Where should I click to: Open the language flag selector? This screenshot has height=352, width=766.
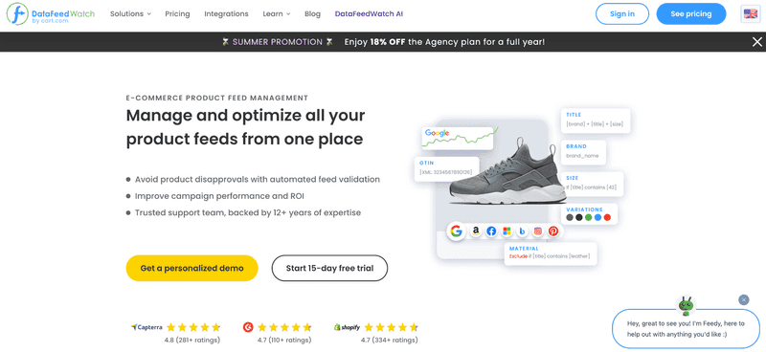tap(751, 13)
